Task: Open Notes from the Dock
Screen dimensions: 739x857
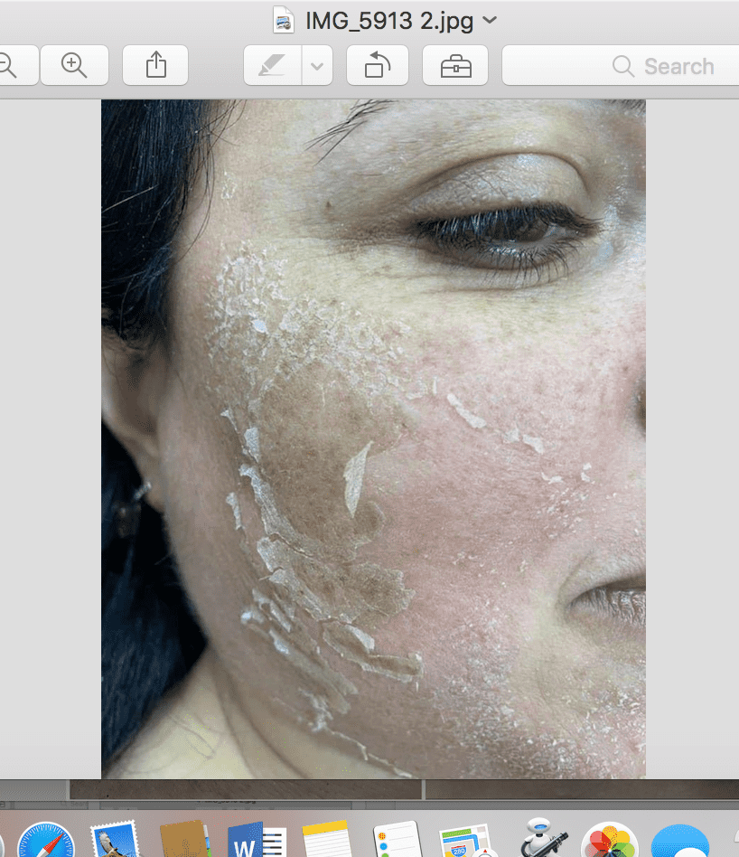Action: click(x=327, y=839)
